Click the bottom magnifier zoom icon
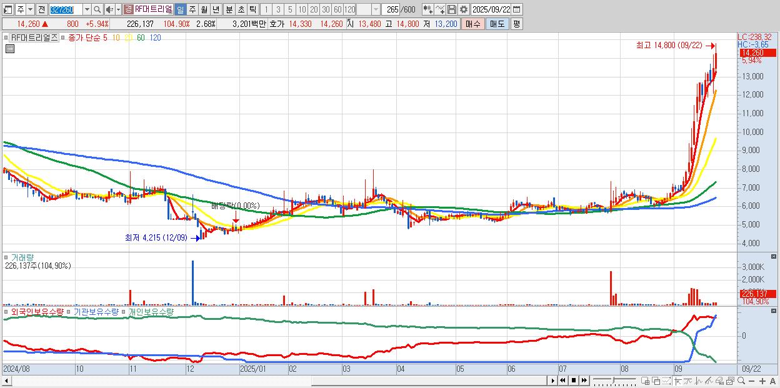This screenshot has height=388, width=780. [x=741, y=381]
